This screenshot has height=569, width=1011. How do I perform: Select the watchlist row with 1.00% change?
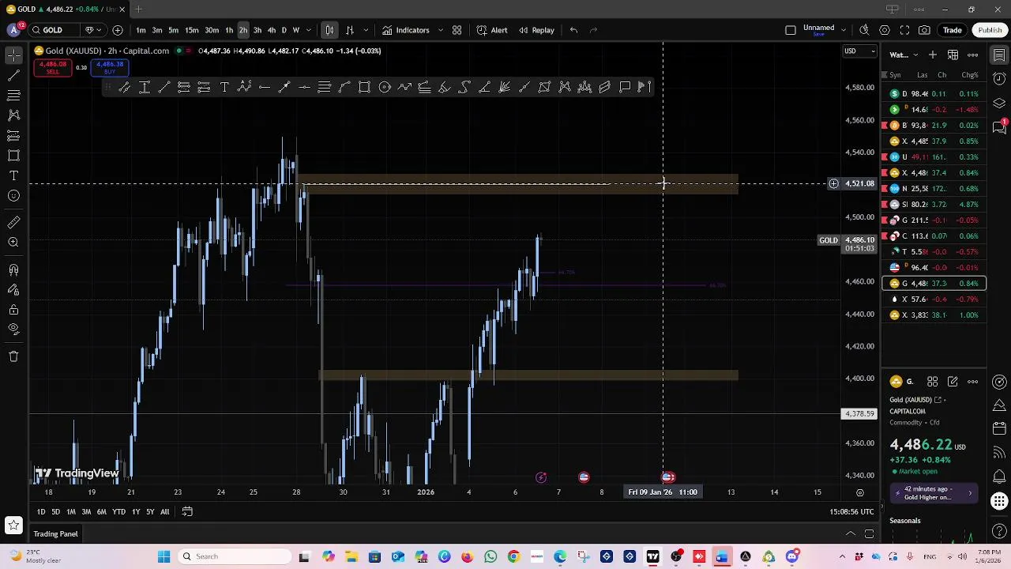pos(934,315)
